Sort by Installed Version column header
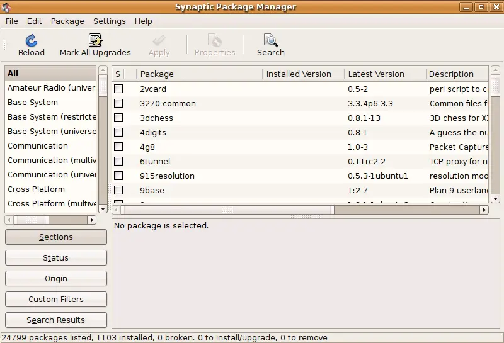 303,74
